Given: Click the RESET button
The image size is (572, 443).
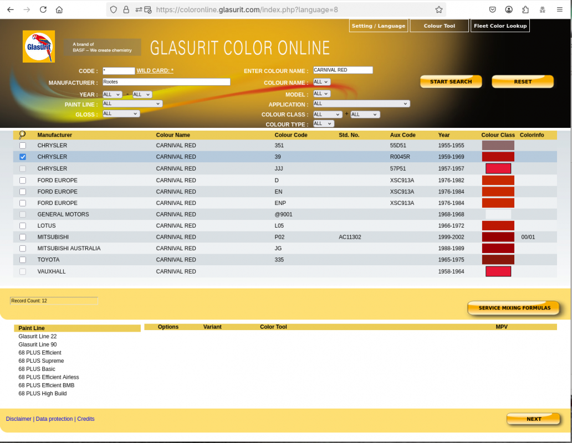Looking at the screenshot, I should click(x=522, y=81).
